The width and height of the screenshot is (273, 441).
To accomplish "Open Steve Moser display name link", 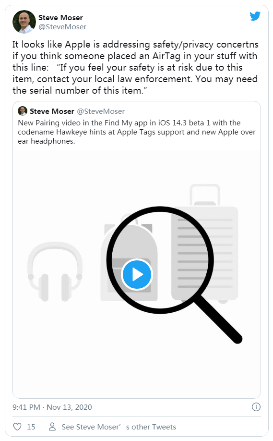I will pyautogui.click(x=60, y=18).
